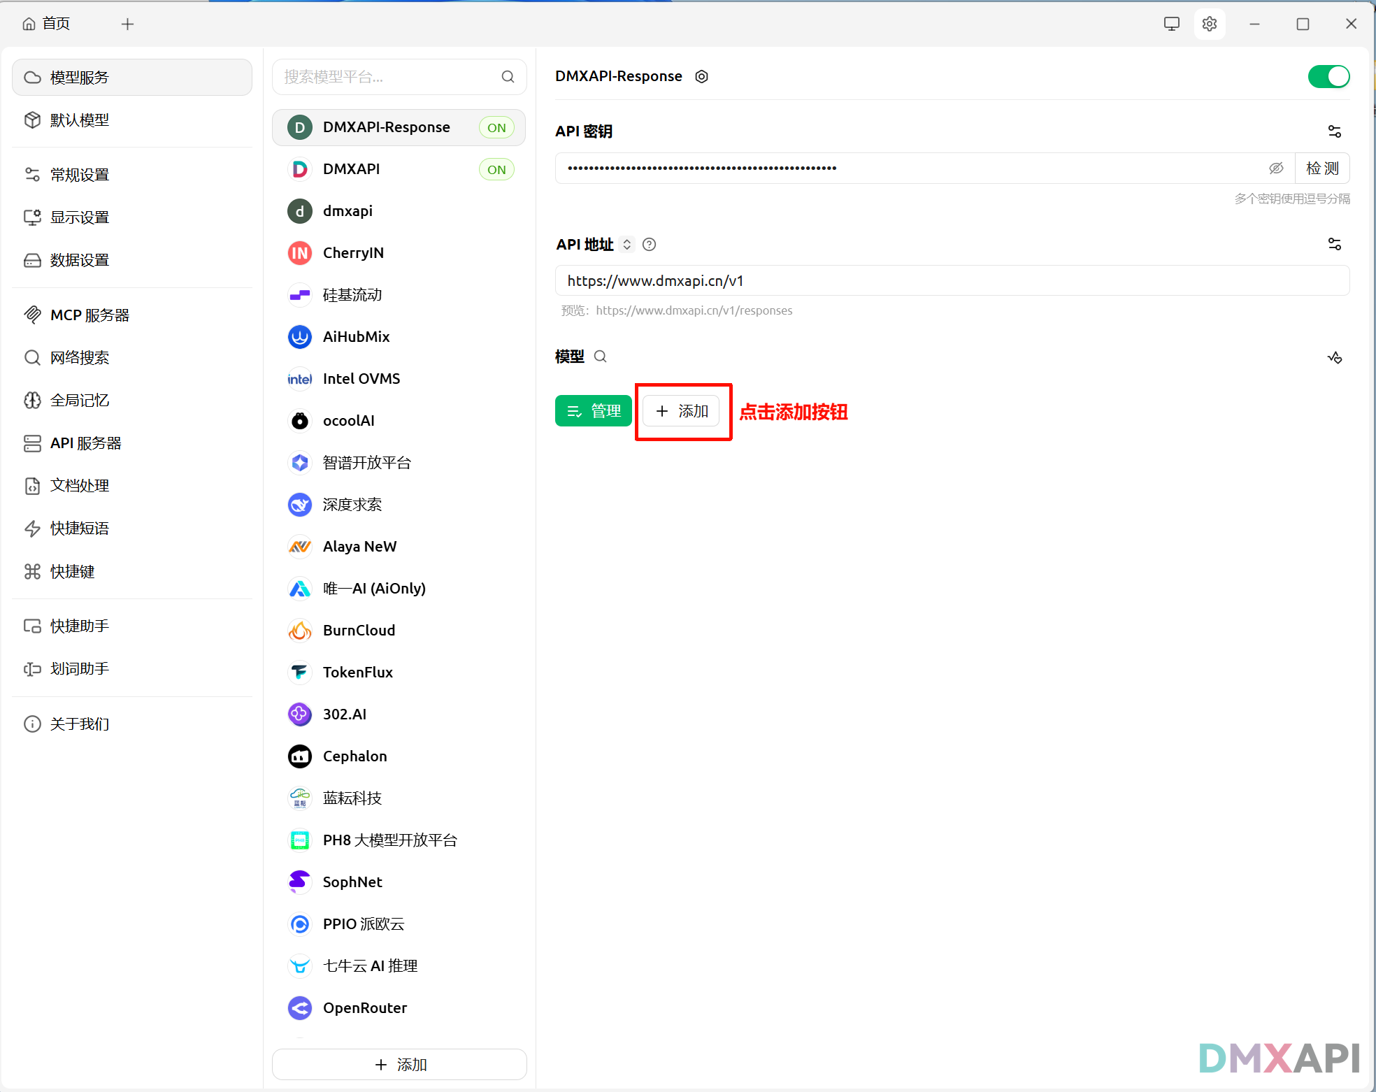1376x1092 pixels.
Task: Toggle the DMXAPI-Response enable switch
Action: point(1328,76)
